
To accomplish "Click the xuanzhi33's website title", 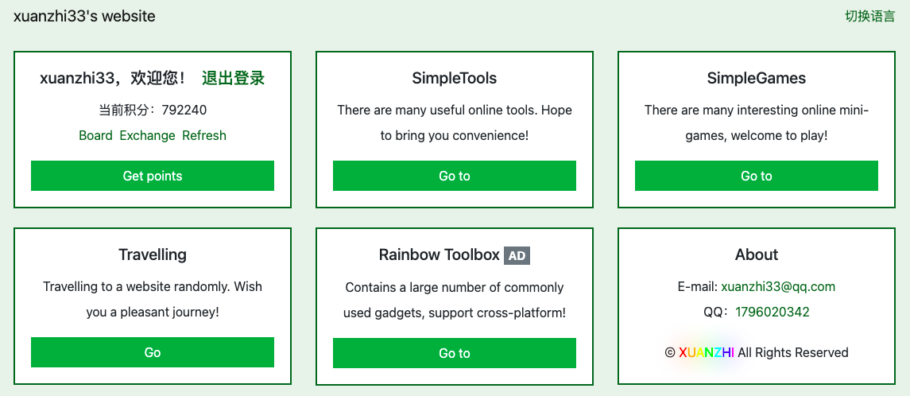I will coord(84,16).
